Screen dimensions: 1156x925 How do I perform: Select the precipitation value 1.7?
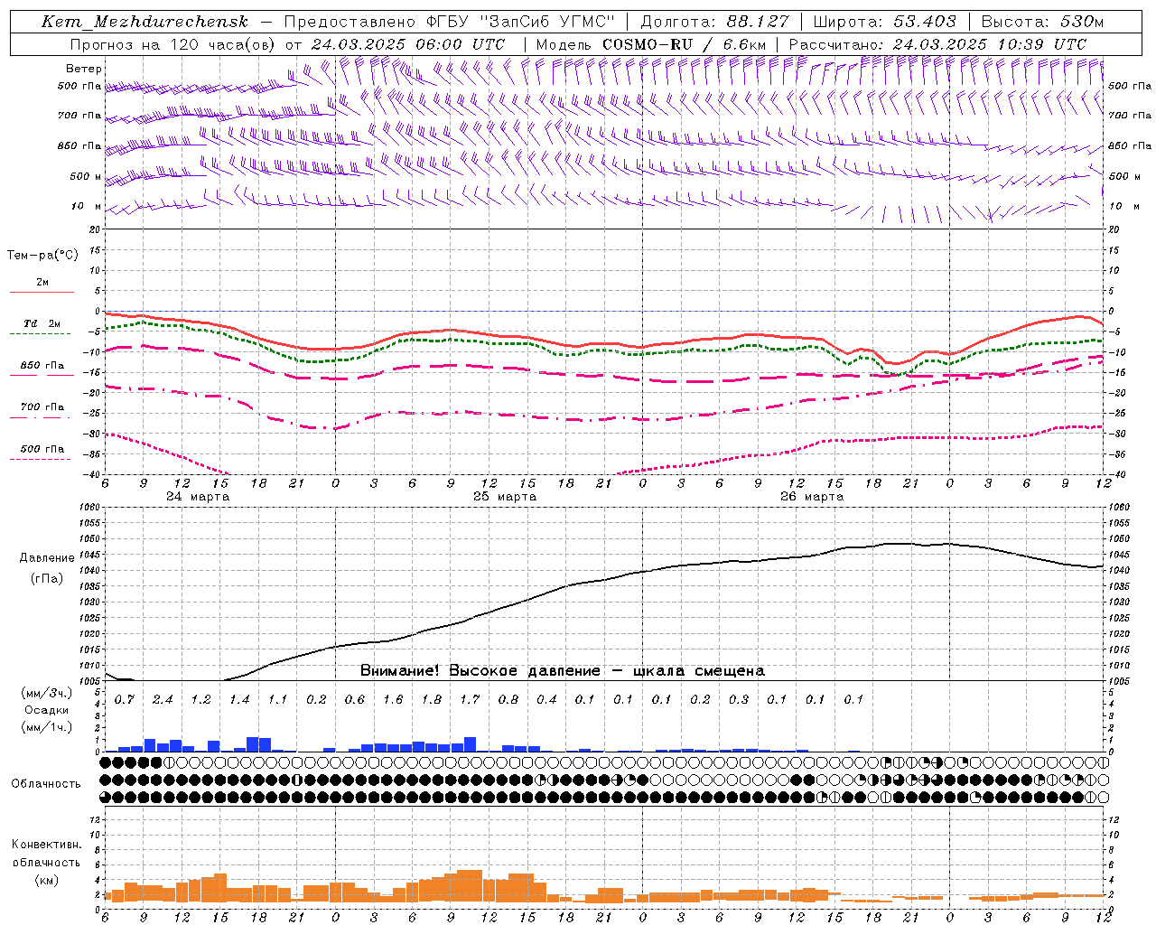pyautogui.click(x=470, y=699)
